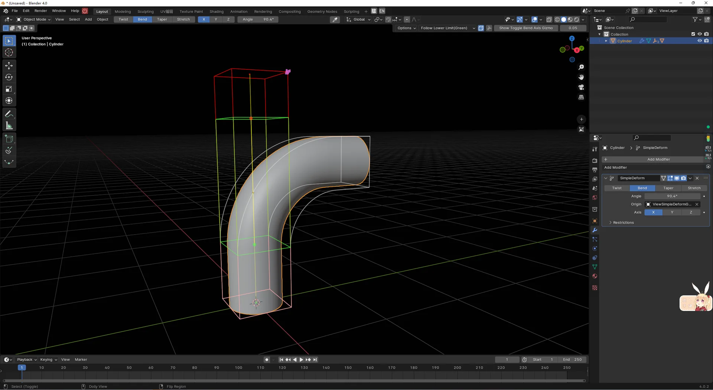Open the Render properties tab
The height and width of the screenshot is (390, 713).
(595, 160)
